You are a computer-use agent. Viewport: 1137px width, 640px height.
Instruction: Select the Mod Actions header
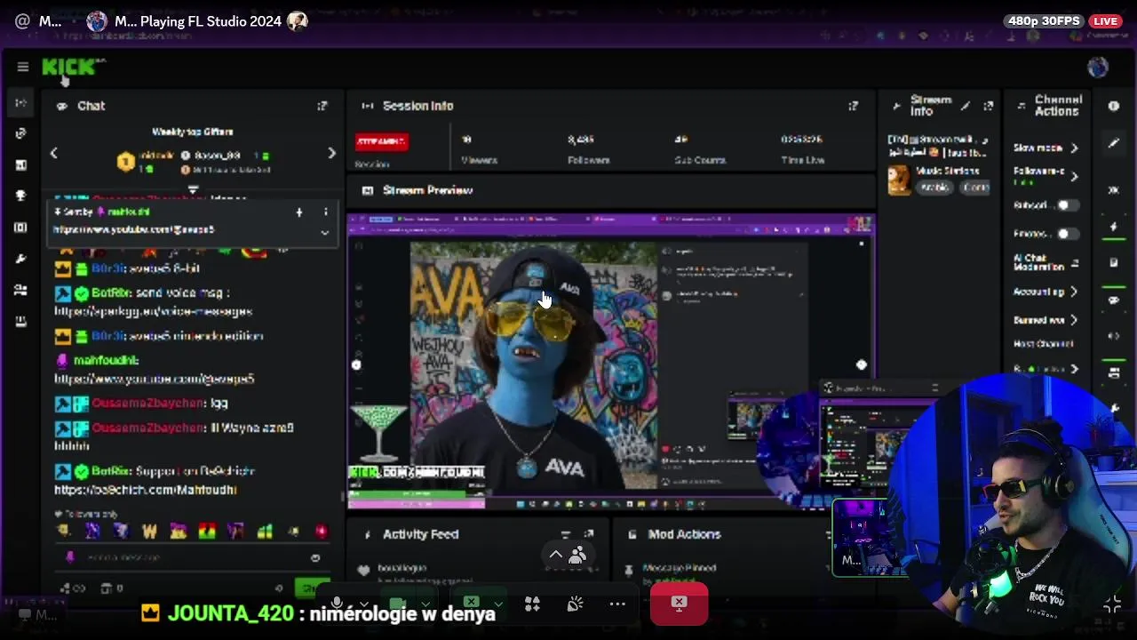[684, 534]
